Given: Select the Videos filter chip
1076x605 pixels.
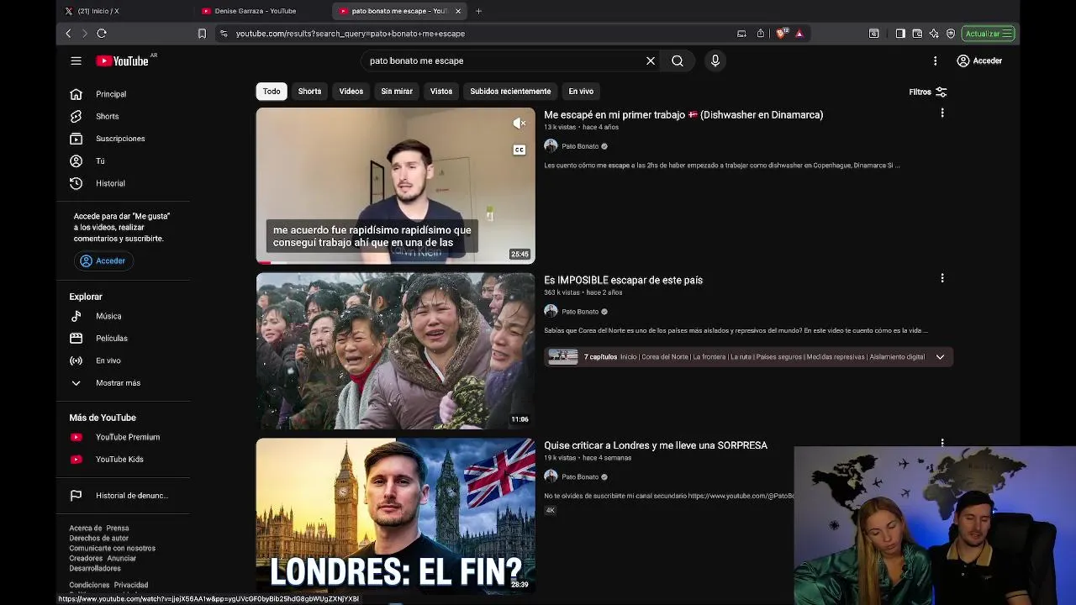Looking at the screenshot, I should pyautogui.click(x=351, y=92).
